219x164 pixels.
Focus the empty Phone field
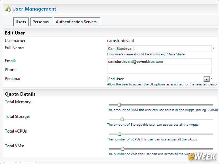coord(159,70)
